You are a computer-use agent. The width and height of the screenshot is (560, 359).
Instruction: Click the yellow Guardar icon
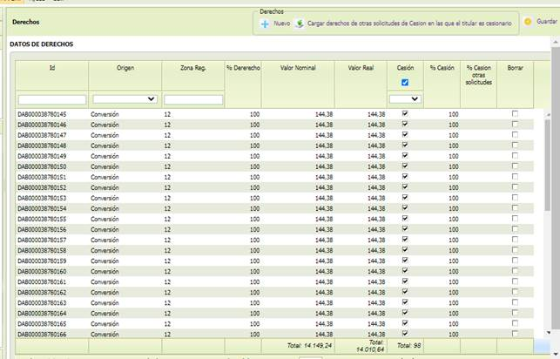point(528,22)
